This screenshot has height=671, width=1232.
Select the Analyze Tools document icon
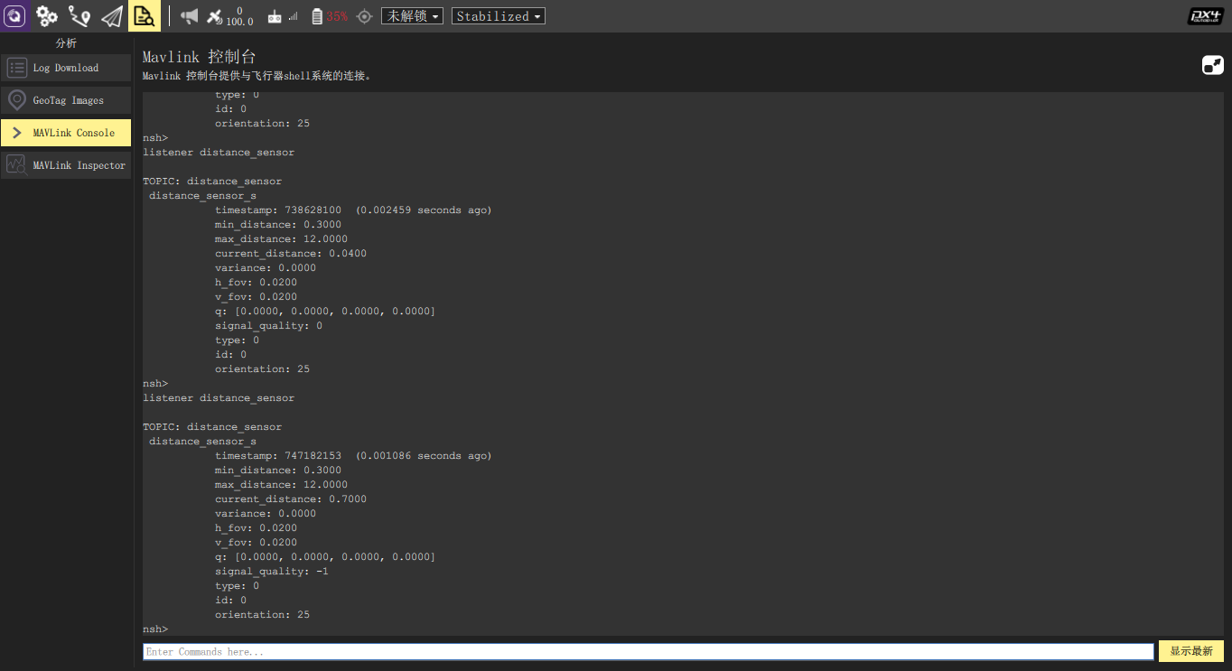click(145, 15)
